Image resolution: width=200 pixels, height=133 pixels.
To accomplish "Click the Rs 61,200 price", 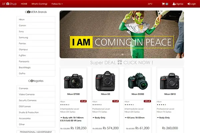I will coord(142,128).
